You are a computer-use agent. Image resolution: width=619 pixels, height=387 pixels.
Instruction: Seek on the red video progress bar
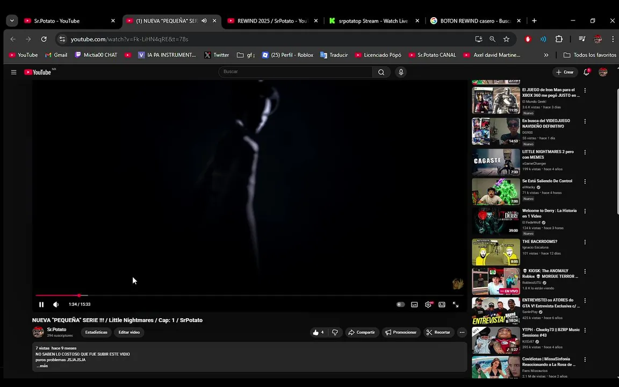(249, 296)
